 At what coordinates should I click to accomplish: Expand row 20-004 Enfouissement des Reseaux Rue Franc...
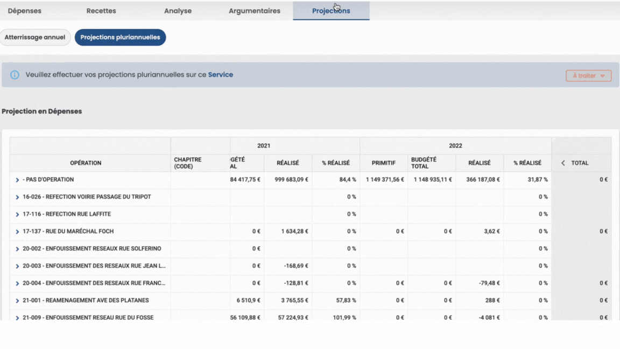[17, 283]
